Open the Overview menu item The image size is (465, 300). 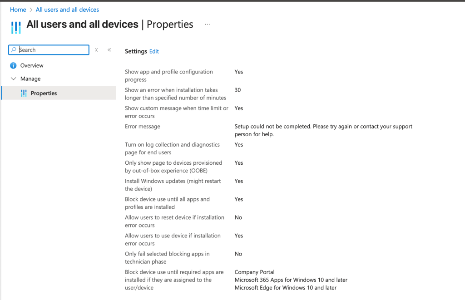pos(32,65)
